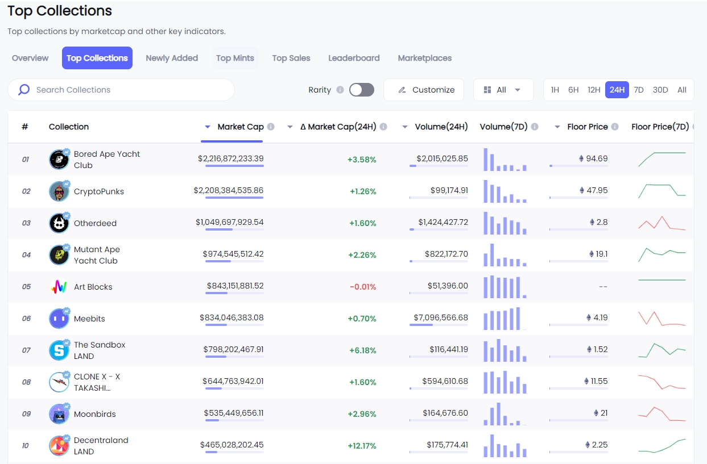Image resolution: width=707 pixels, height=464 pixels.
Task: Click the Floor Price(7D) column header
Action: (x=660, y=127)
